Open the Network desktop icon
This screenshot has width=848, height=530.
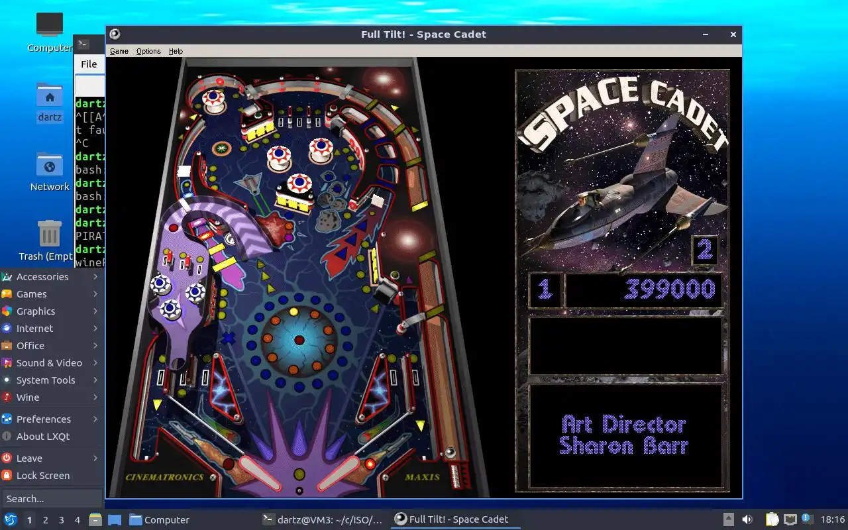[50, 172]
